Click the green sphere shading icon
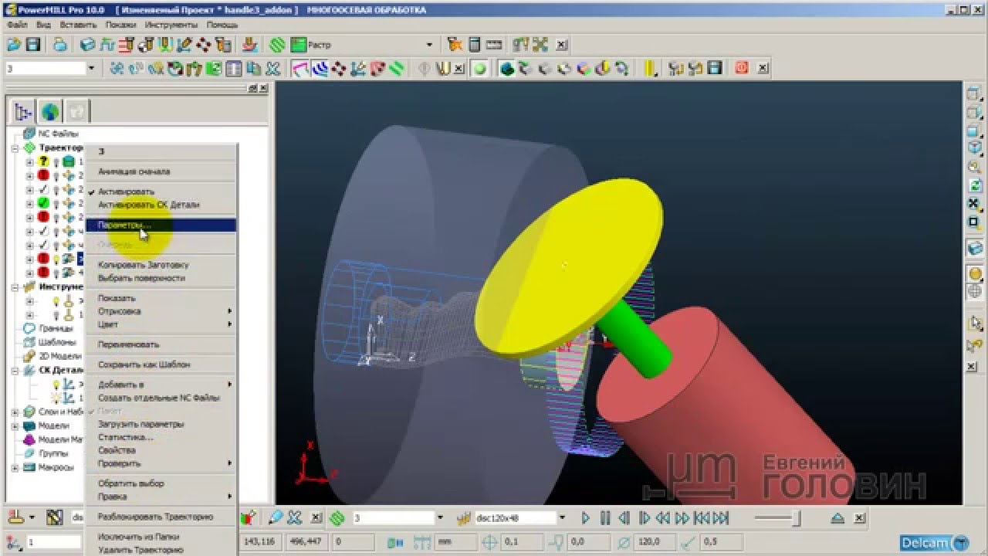 [480, 69]
